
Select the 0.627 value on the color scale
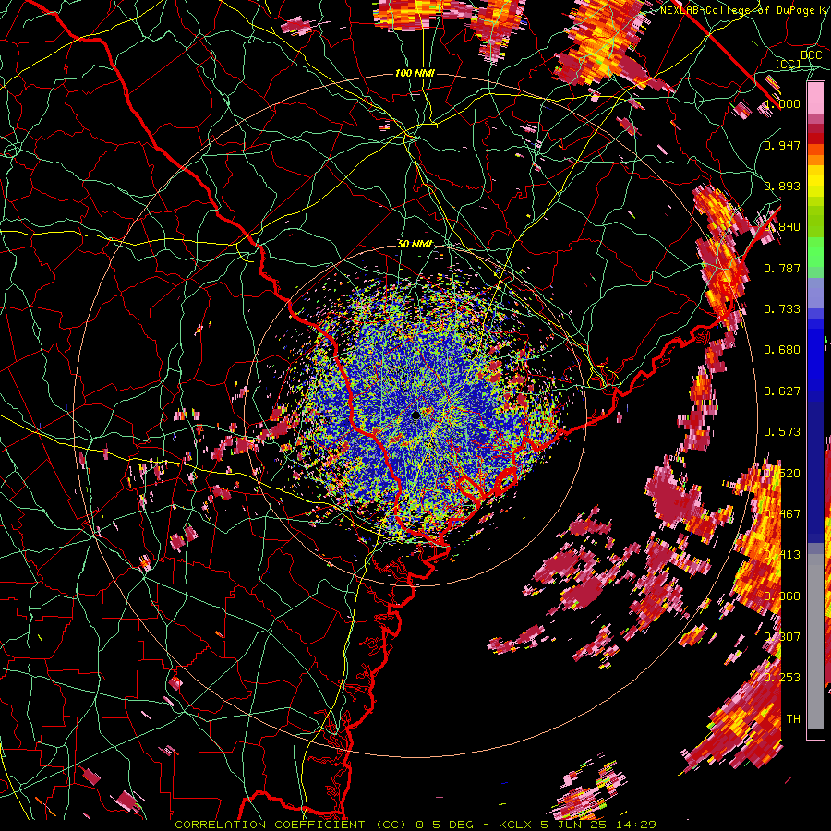(782, 391)
